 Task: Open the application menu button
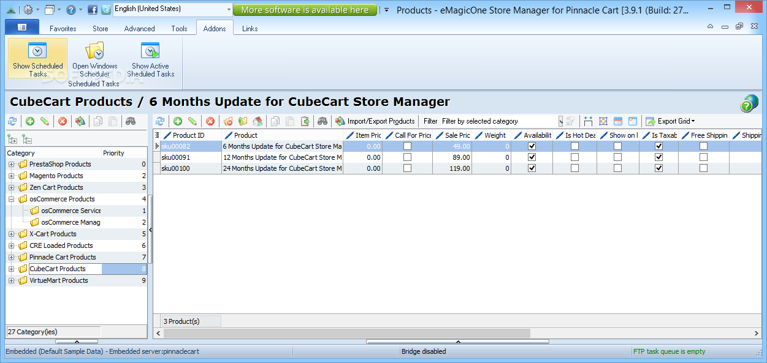point(22,28)
